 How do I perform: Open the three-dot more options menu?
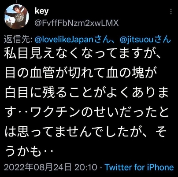click(x=171, y=11)
